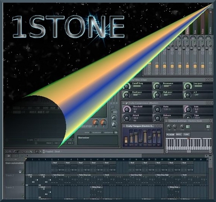Open the Pulse Drop Low clip menu

(78, 175)
